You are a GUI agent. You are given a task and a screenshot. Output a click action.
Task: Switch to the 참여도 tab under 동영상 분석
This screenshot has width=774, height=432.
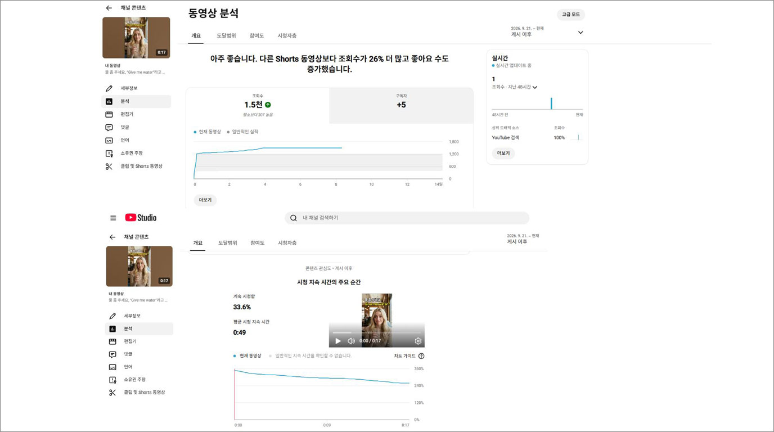tap(256, 35)
